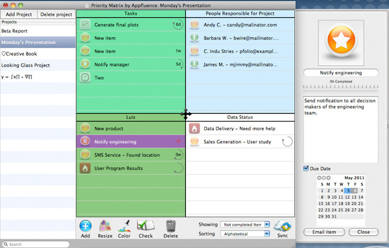The width and height of the screenshot is (389, 248).
Task: Open the Sorting dropdown set to Alphabetical
Action: click(x=245, y=234)
